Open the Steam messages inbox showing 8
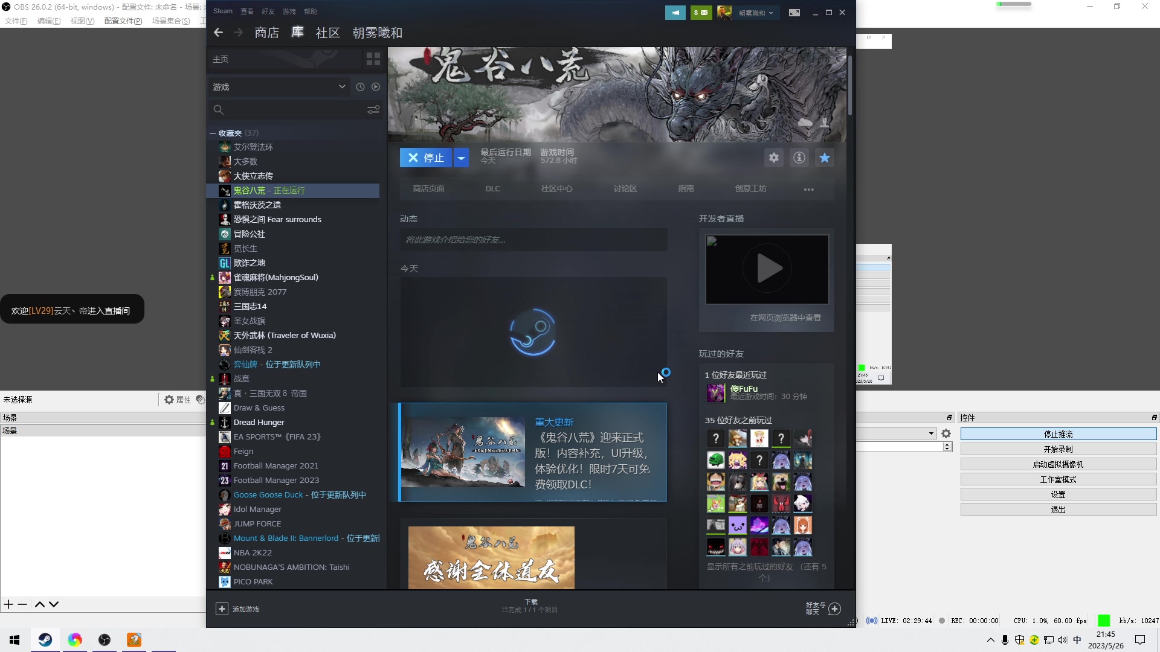 point(701,13)
